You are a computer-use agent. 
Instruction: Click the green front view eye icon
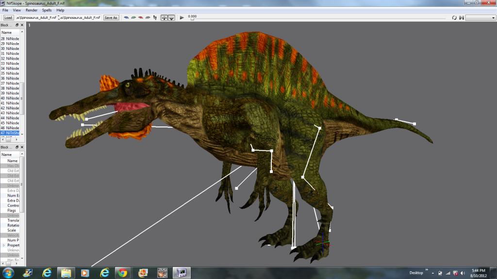[133, 17]
